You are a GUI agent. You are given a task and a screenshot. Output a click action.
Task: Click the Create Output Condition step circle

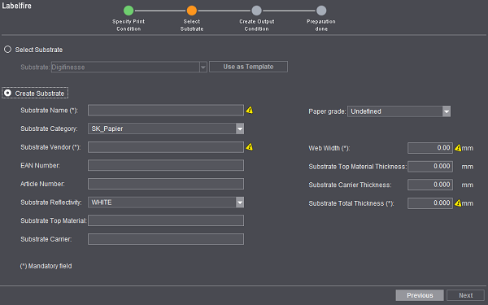tap(256, 11)
